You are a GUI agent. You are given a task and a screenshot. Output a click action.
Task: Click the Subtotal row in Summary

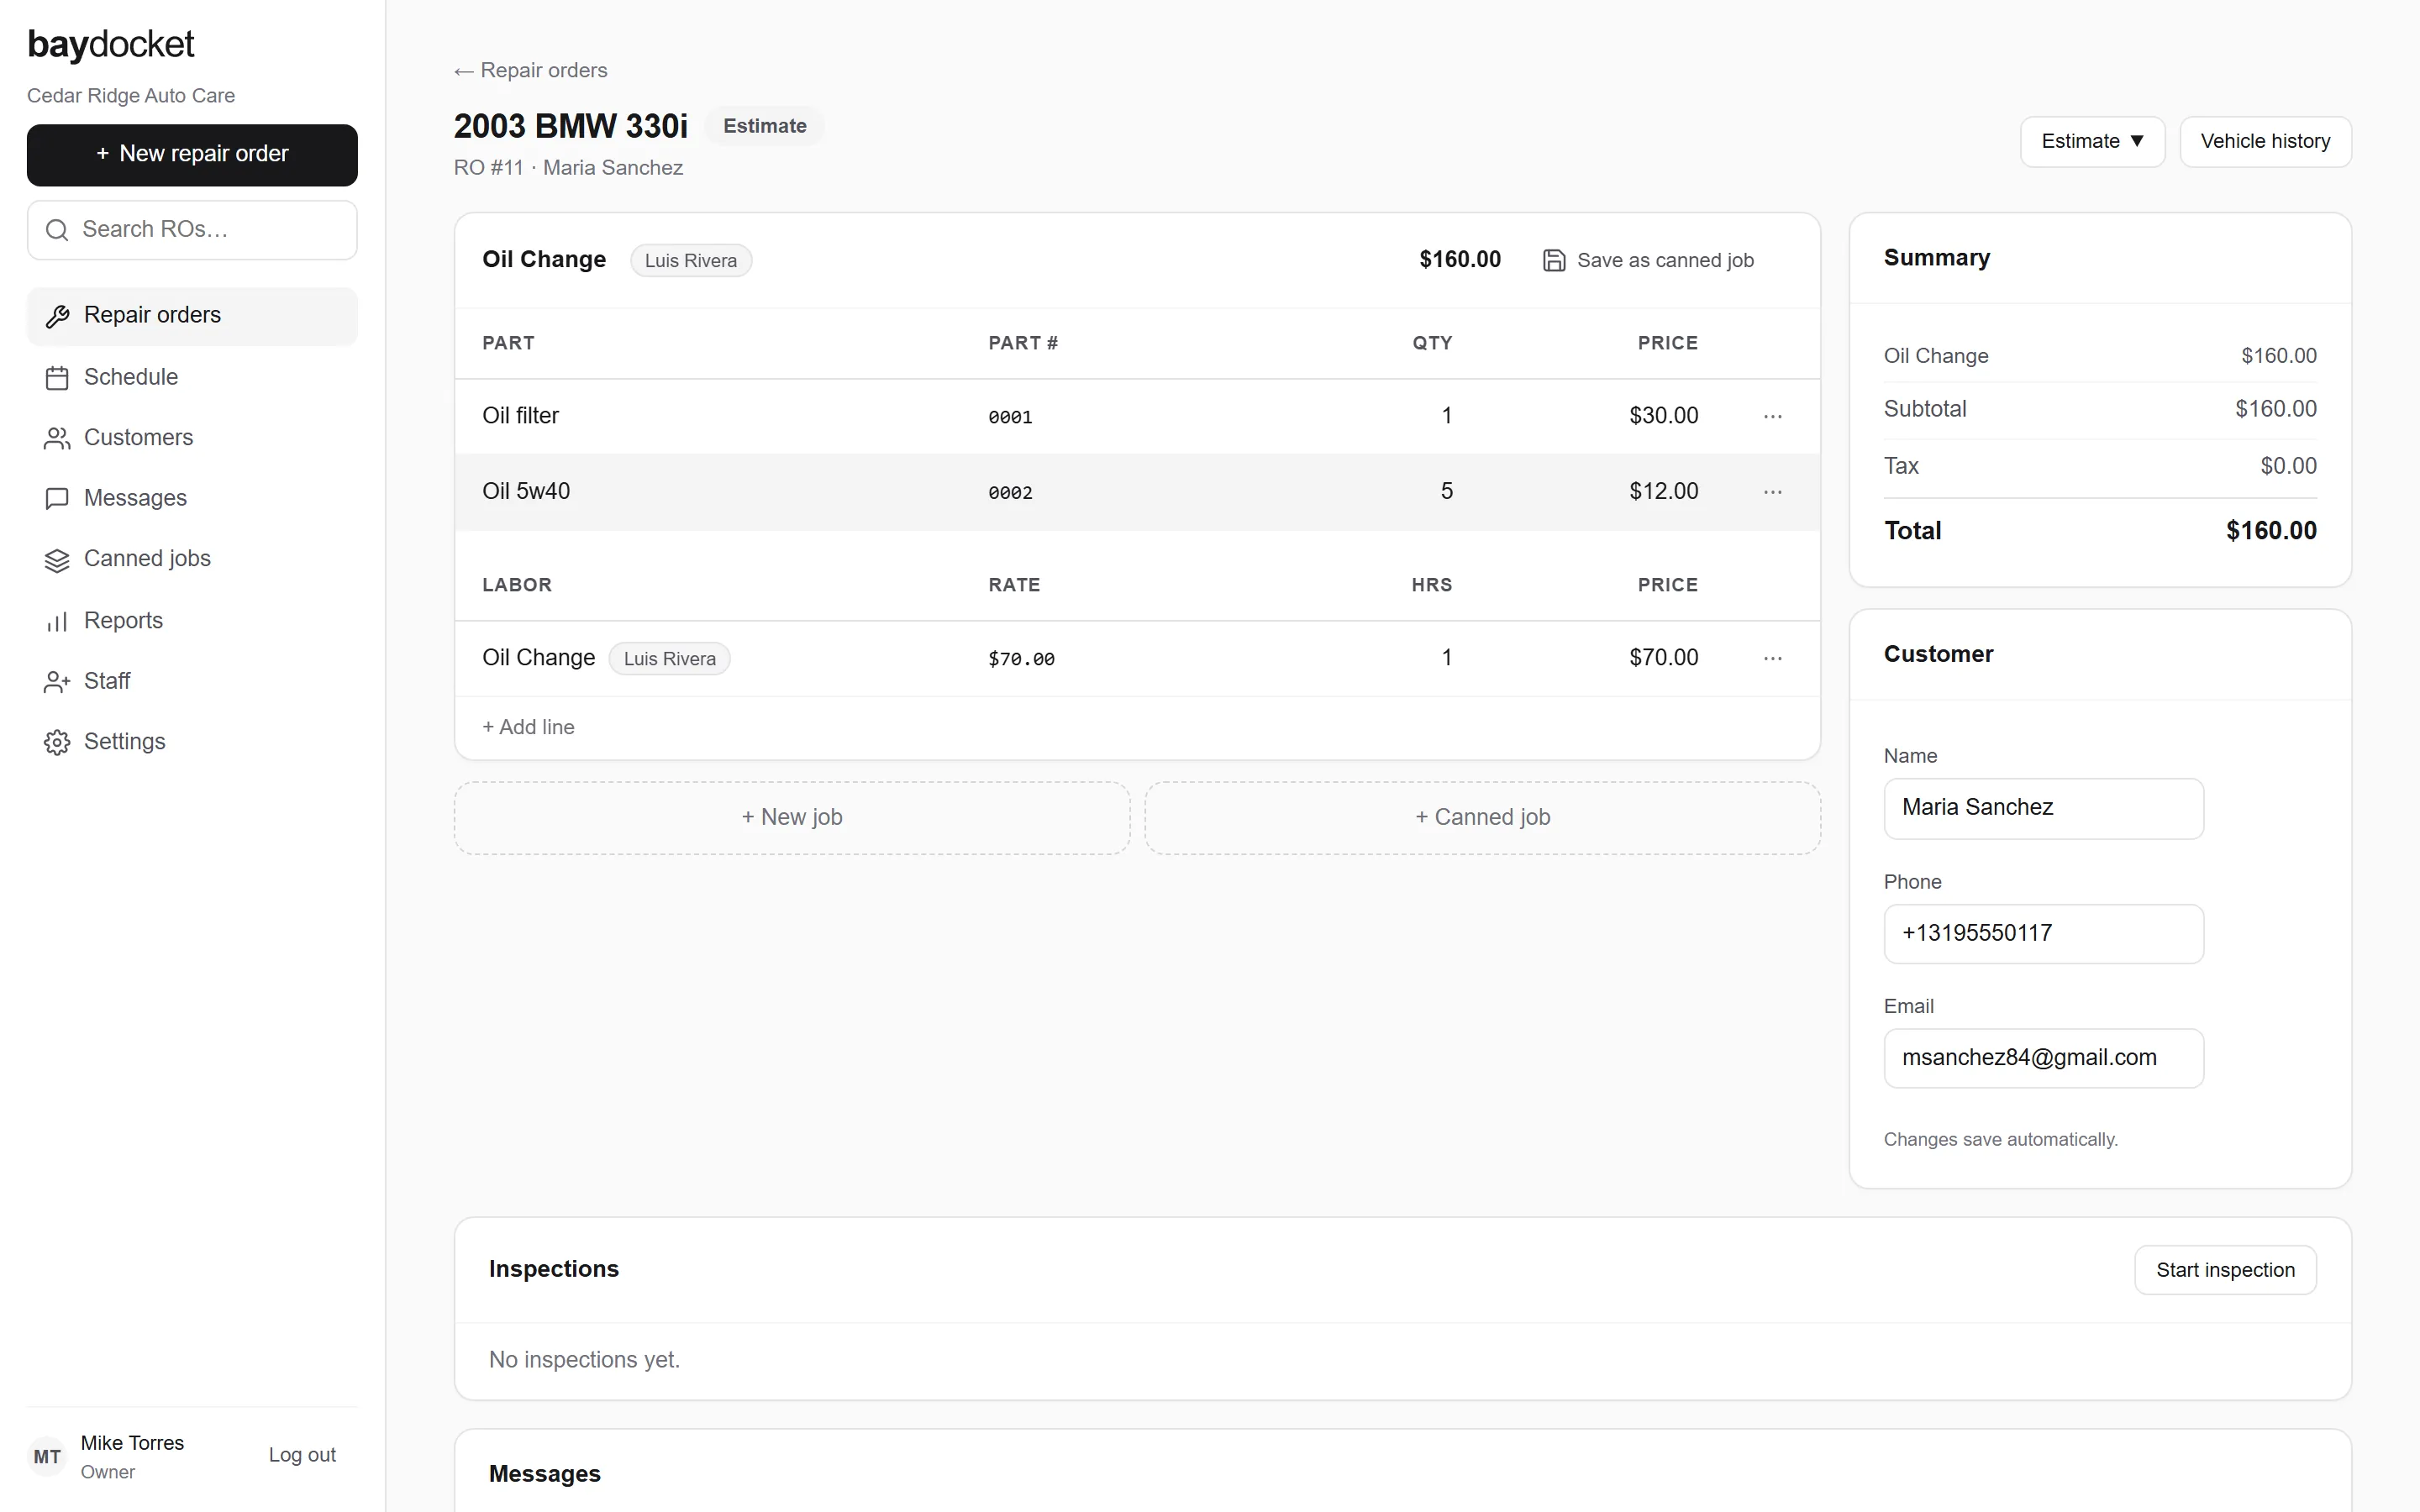(x=2100, y=410)
